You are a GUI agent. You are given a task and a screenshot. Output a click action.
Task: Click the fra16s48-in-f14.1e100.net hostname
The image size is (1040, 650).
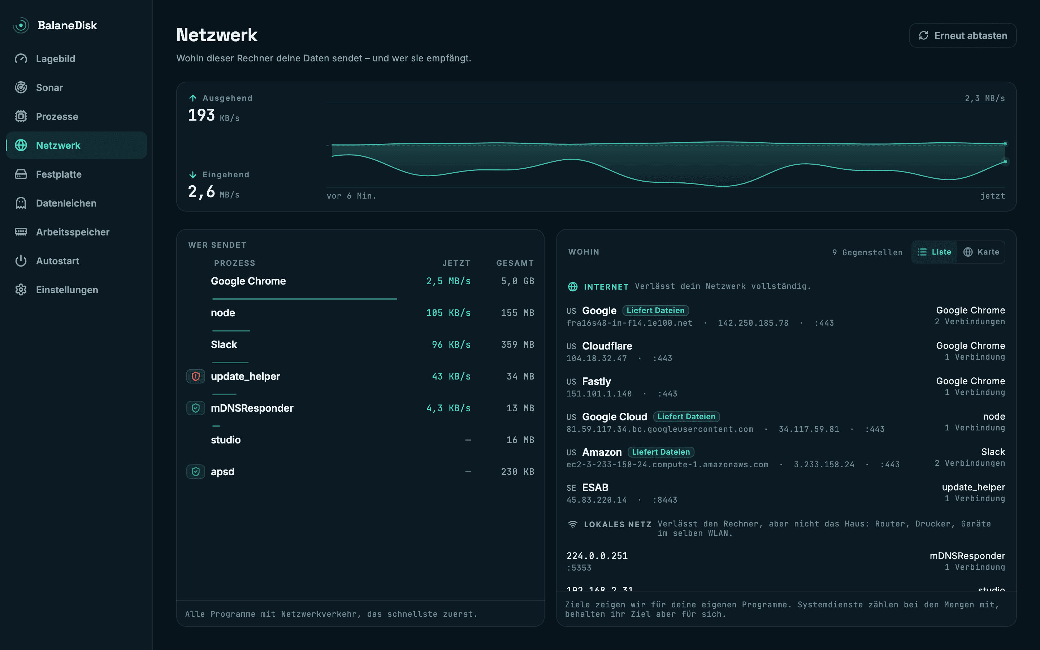pos(629,323)
